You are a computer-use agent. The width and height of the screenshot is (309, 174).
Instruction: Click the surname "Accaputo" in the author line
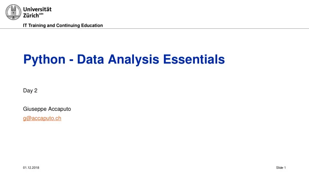tap(60, 109)
